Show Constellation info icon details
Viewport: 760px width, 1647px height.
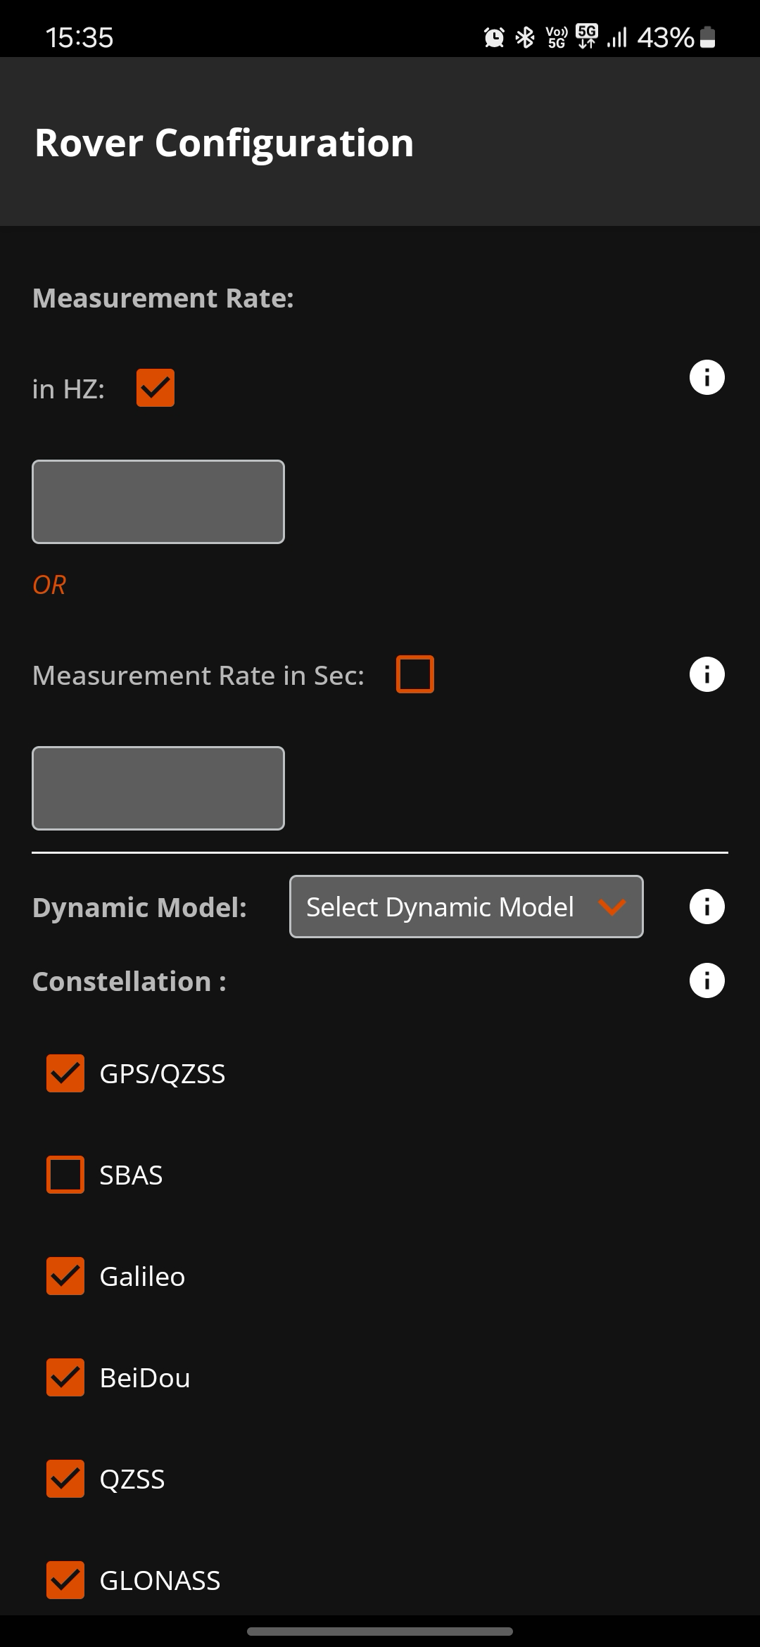coord(707,980)
